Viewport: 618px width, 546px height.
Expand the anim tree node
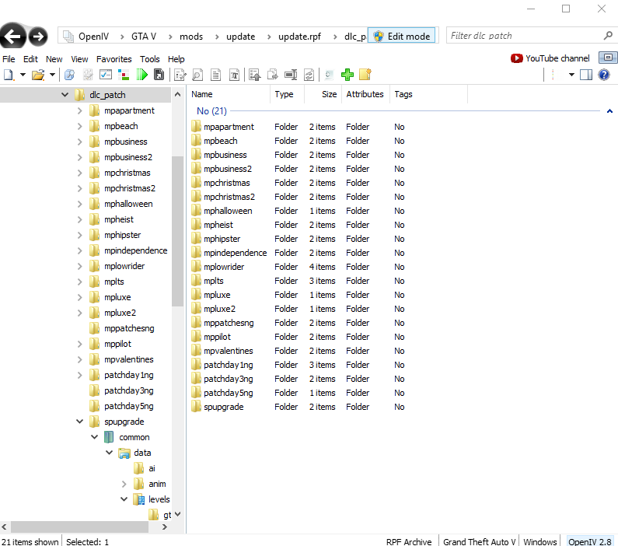coord(124,484)
